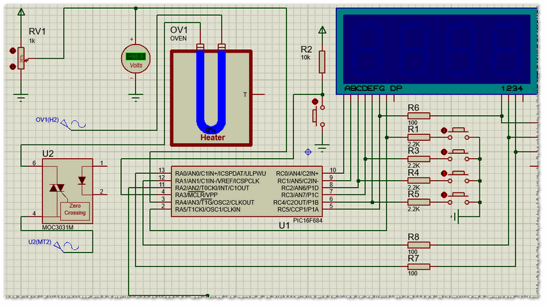Select the DC voltmeter showing Volts

[135, 58]
